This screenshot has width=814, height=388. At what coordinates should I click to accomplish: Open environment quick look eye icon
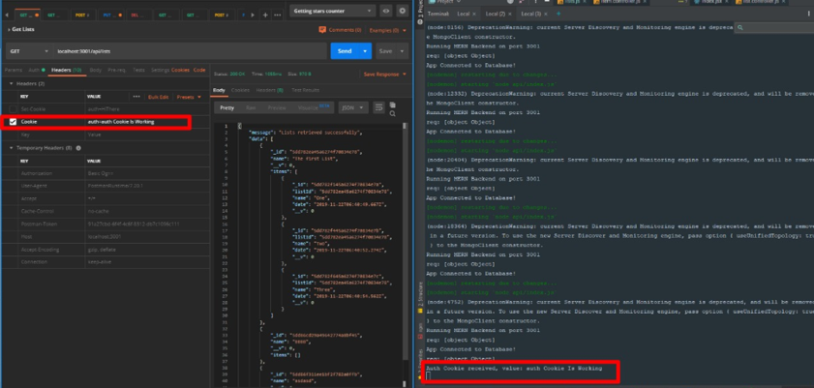pyautogui.click(x=386, y=11)
